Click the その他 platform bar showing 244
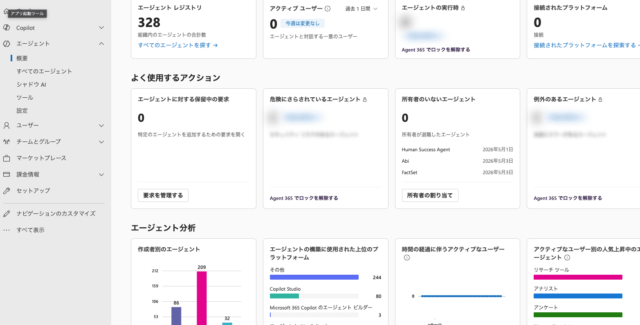The width and height of the screenshot is (640, 325). (x=314, y=277)
